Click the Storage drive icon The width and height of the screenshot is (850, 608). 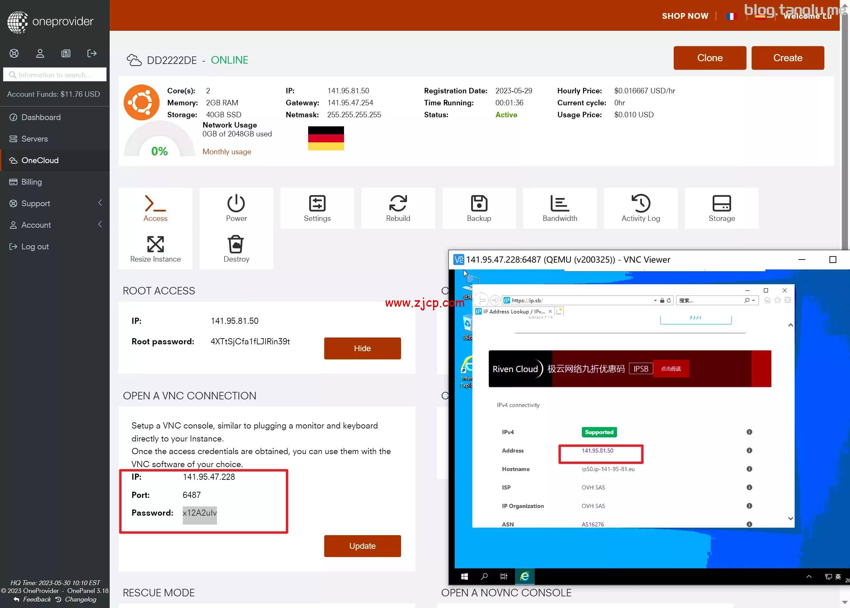(721, 203)
